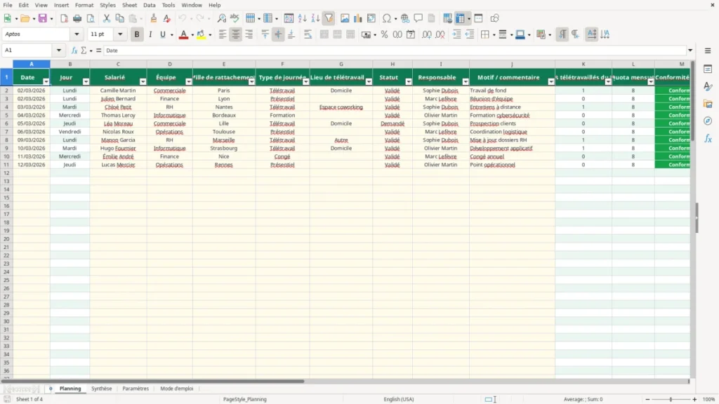Toggle Center Vertically alignment
The image size is (719, 404).
[x=278, y=34]
